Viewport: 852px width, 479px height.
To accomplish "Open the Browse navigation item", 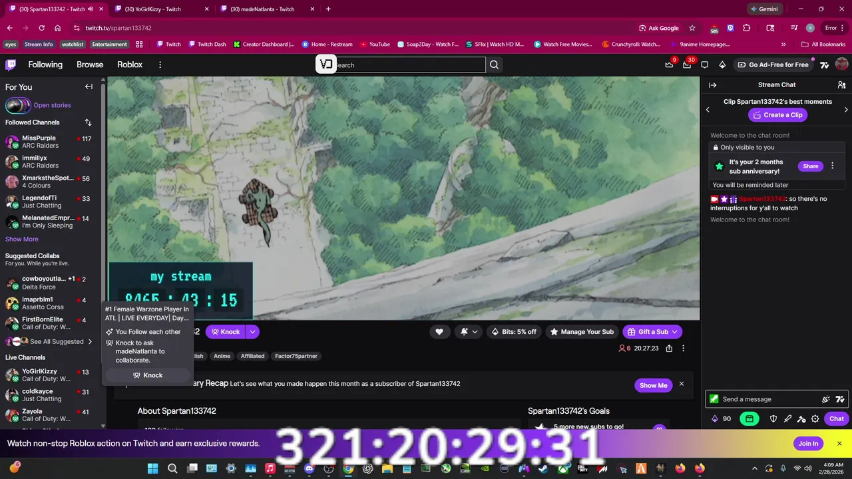I will point(90,65).
